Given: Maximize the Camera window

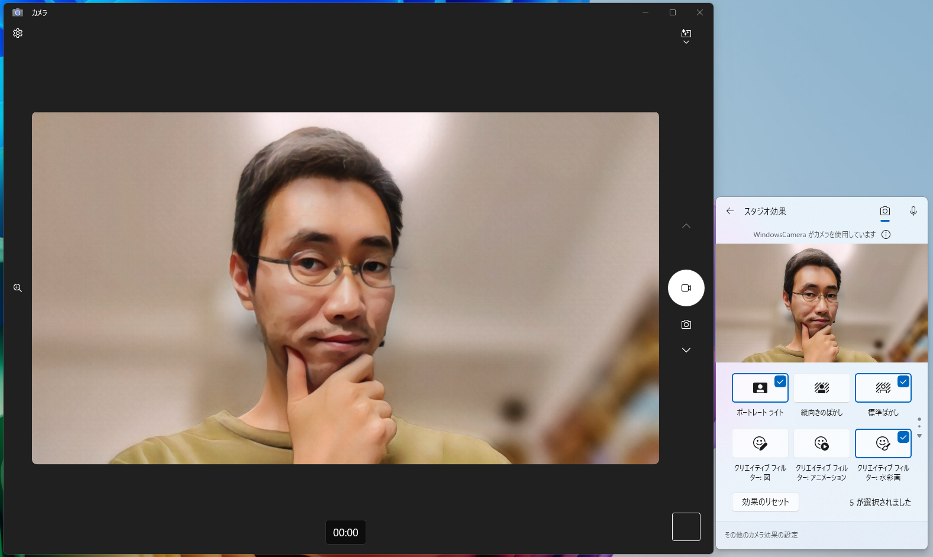Looking at the screenshot, I should click(x=673, y=12).
